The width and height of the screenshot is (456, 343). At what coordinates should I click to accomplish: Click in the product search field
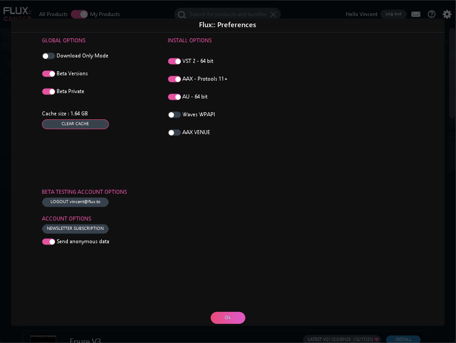[228, 14]
